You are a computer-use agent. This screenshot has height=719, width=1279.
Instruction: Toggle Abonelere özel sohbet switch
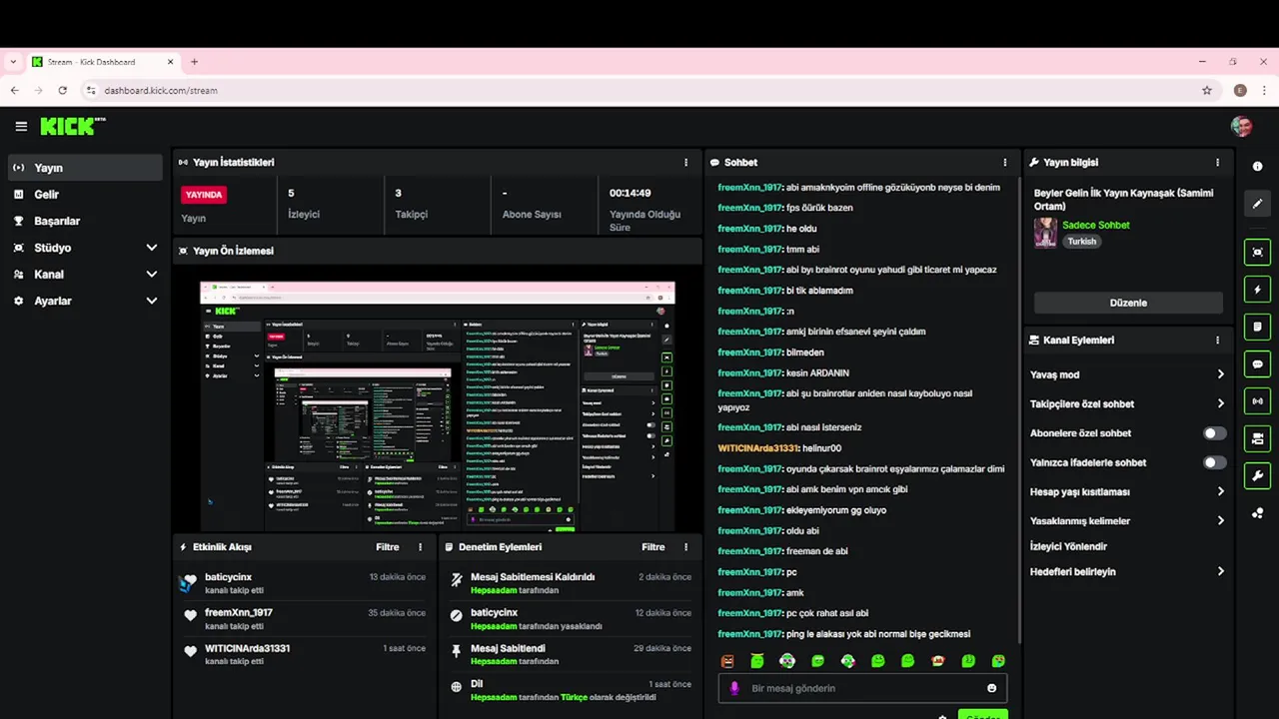[x=1214, y=433]
